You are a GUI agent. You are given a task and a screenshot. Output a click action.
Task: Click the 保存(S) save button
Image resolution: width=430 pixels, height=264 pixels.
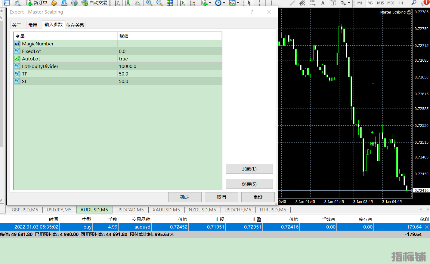pos(249,184)
